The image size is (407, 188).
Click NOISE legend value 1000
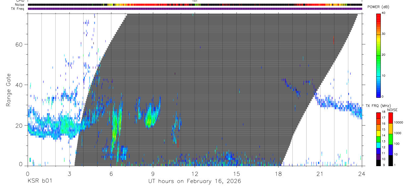pos(398,133)
